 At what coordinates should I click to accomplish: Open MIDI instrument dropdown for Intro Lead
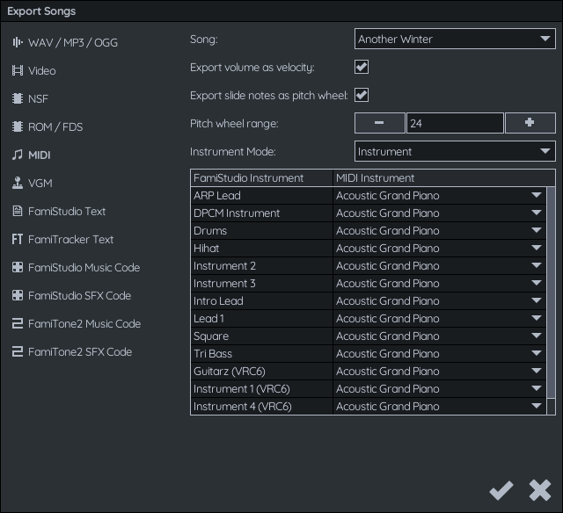click(x=439, y=300)
